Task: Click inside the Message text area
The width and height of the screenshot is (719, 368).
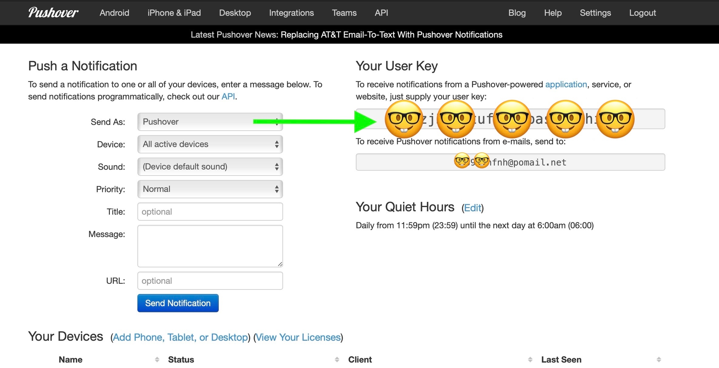Action: pos(210,246)
